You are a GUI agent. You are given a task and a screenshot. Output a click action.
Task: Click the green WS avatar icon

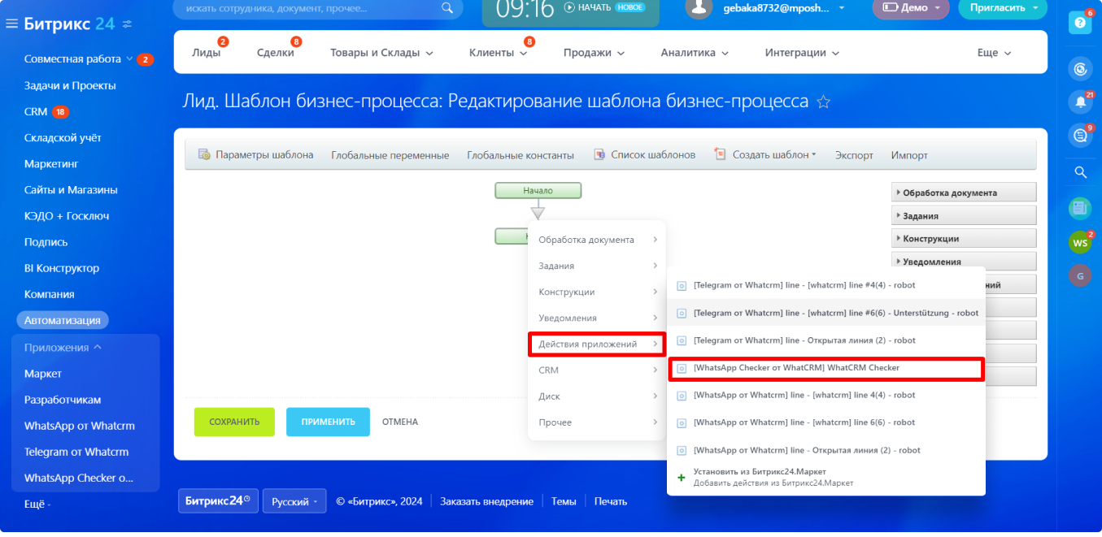coord(1080,242)
